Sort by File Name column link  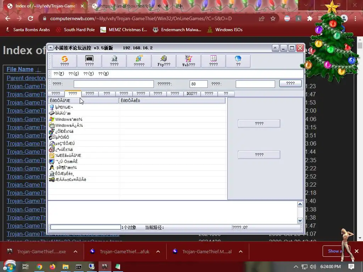pos(20,69)
